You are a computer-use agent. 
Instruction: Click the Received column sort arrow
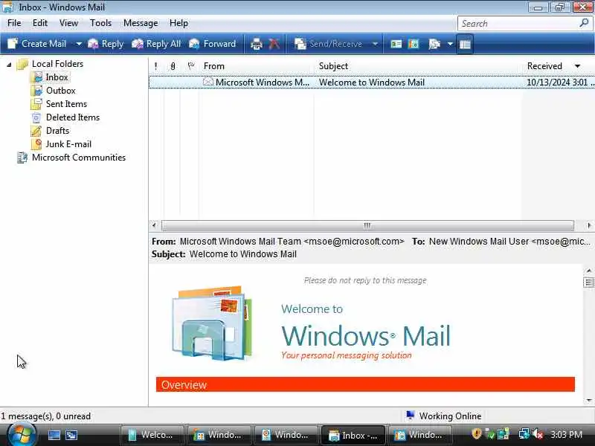coord(577,66)
